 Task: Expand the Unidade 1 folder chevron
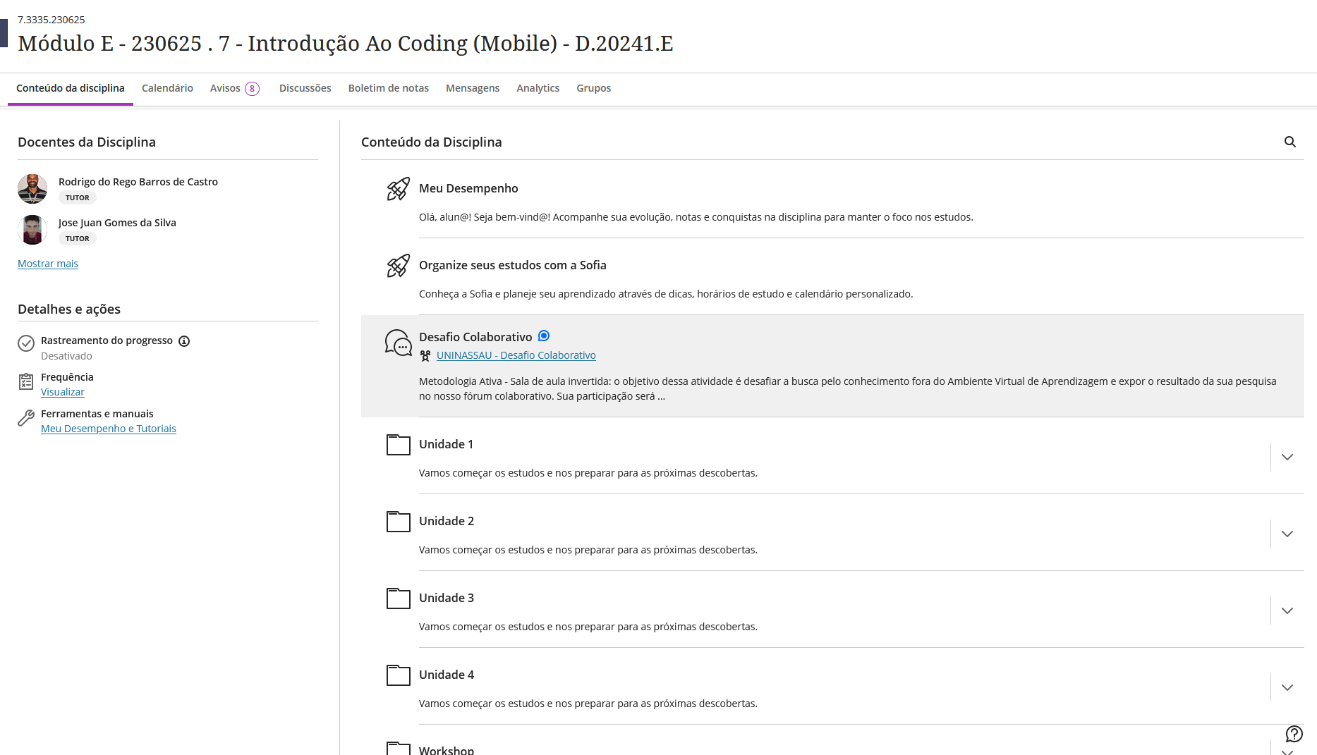1287,457
